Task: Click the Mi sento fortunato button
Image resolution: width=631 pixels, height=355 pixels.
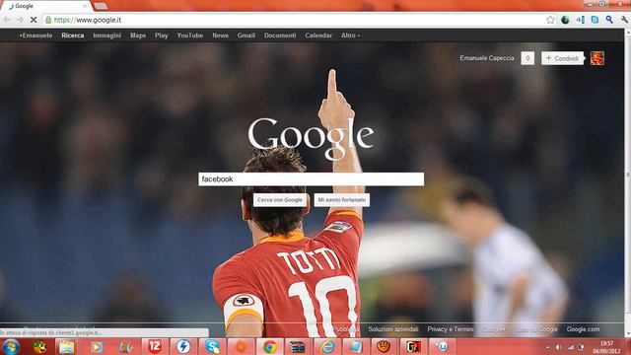Action: [x=342, y=200]
